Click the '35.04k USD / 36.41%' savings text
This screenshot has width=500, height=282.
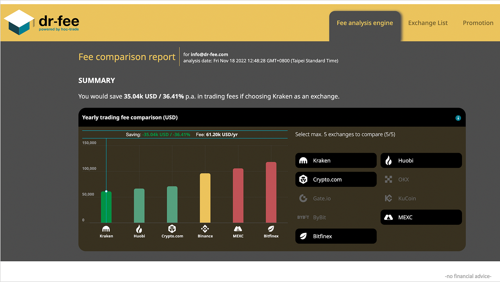154,97
